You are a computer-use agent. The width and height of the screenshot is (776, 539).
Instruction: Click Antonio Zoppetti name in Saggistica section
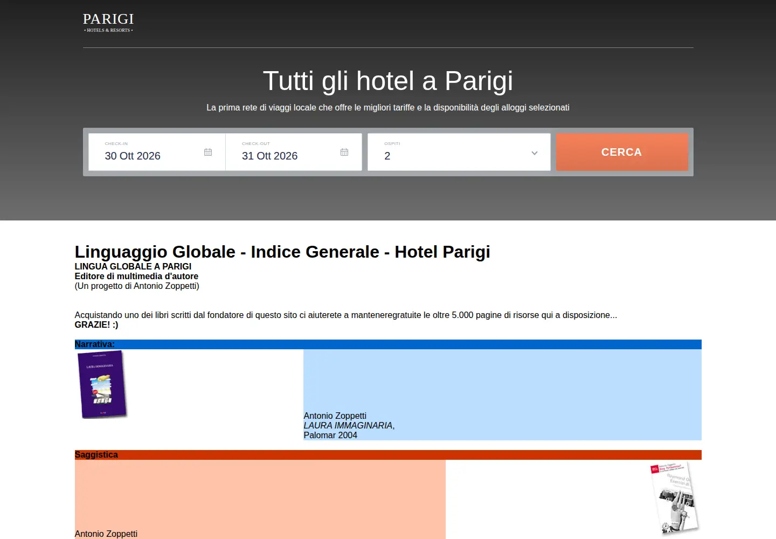tap(106, 534)
